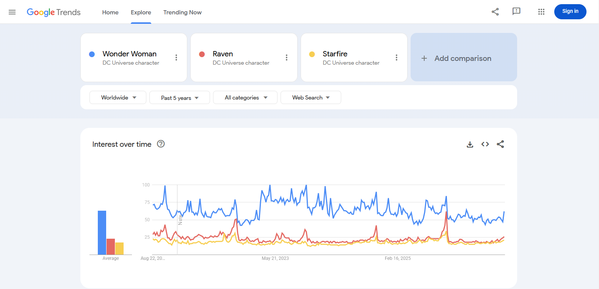Image resolution: width=599 pixels, height=289 pixels.
Task: Open Raven term options menu
Action: pos(287,57)
